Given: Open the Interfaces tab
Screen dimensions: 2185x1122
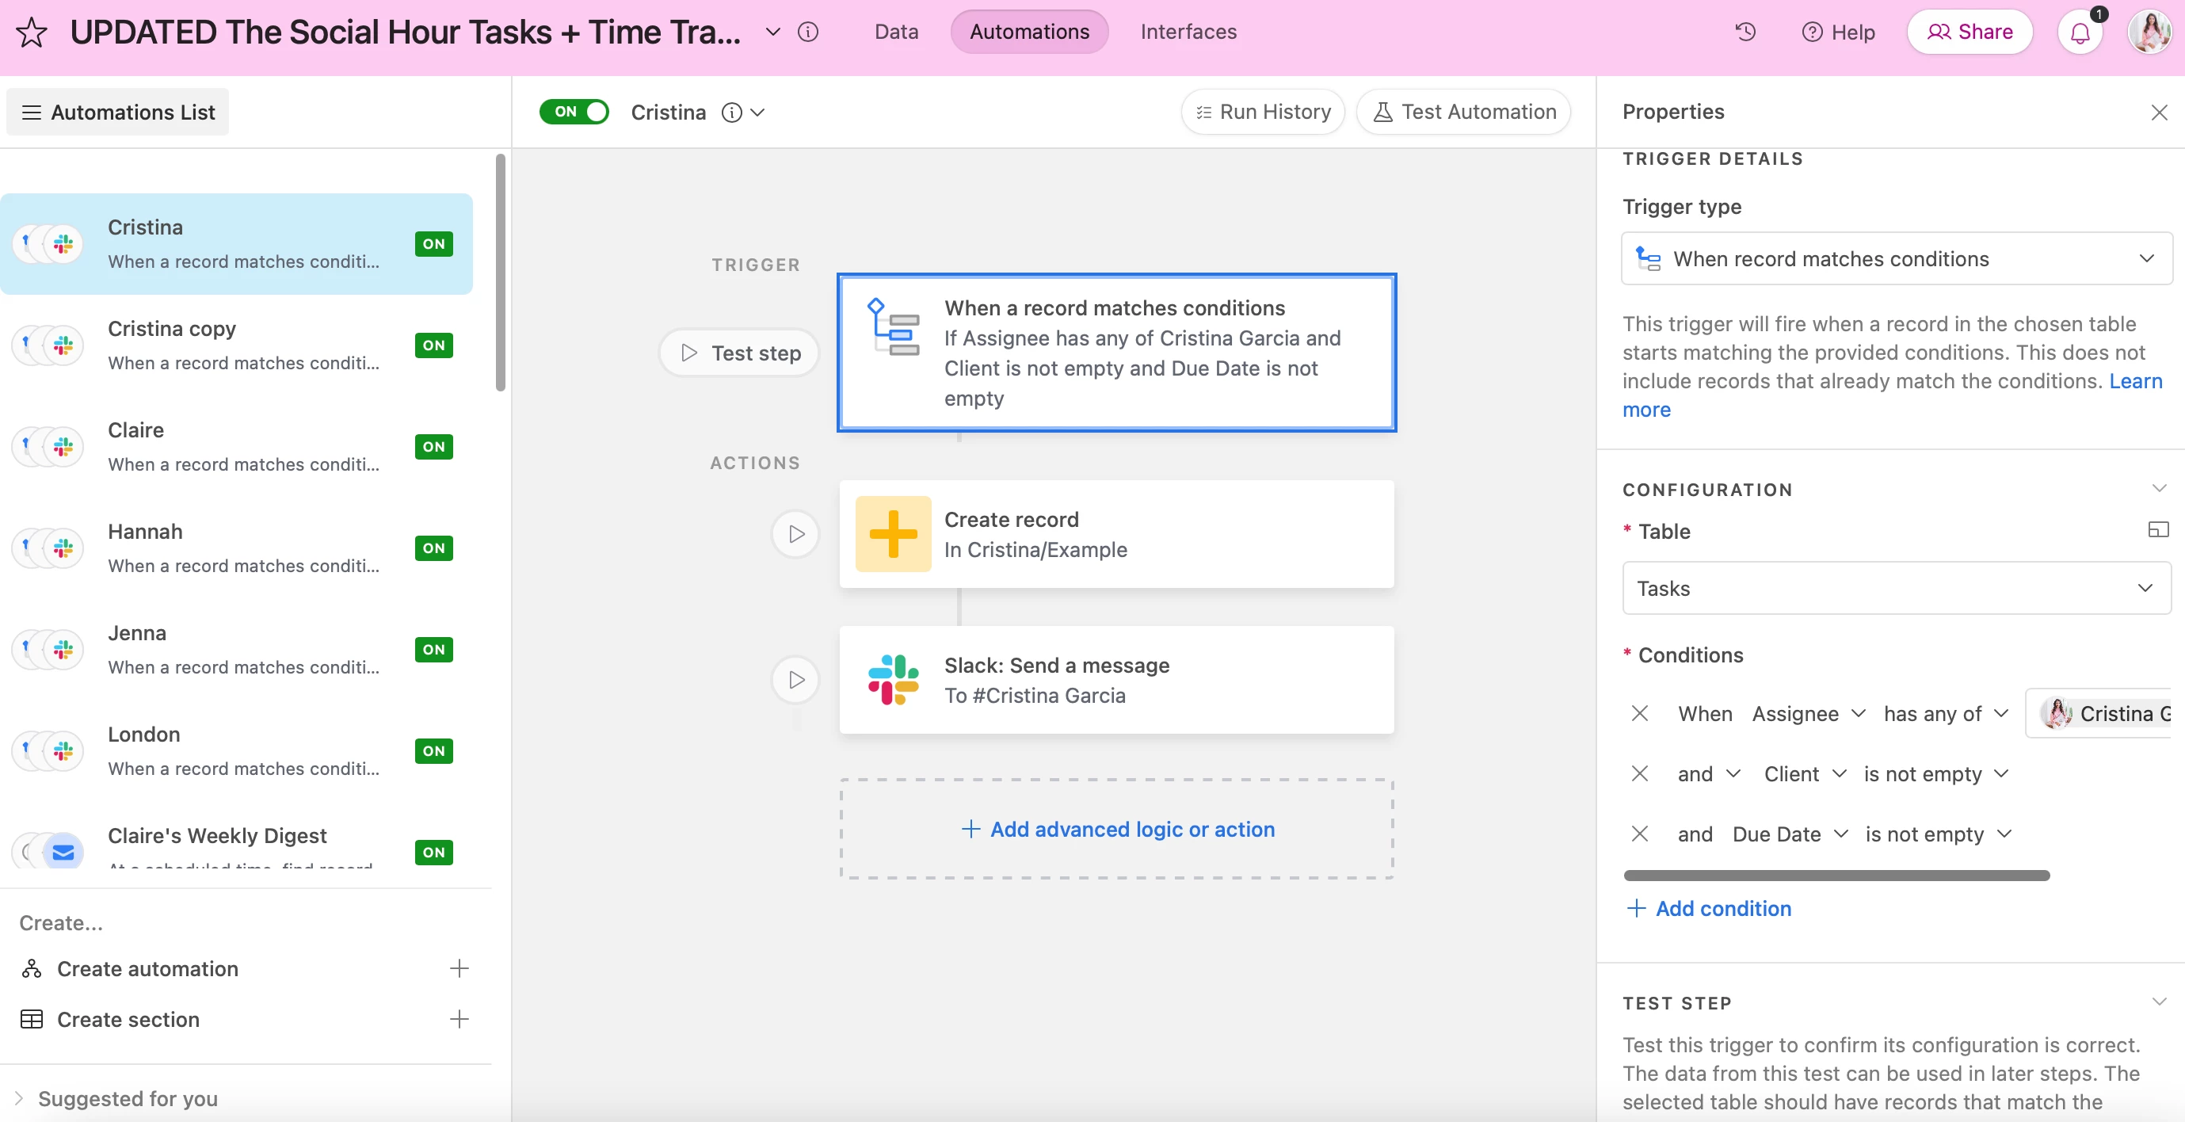Looking at the screenshot, I should (x=1188, y=32).
